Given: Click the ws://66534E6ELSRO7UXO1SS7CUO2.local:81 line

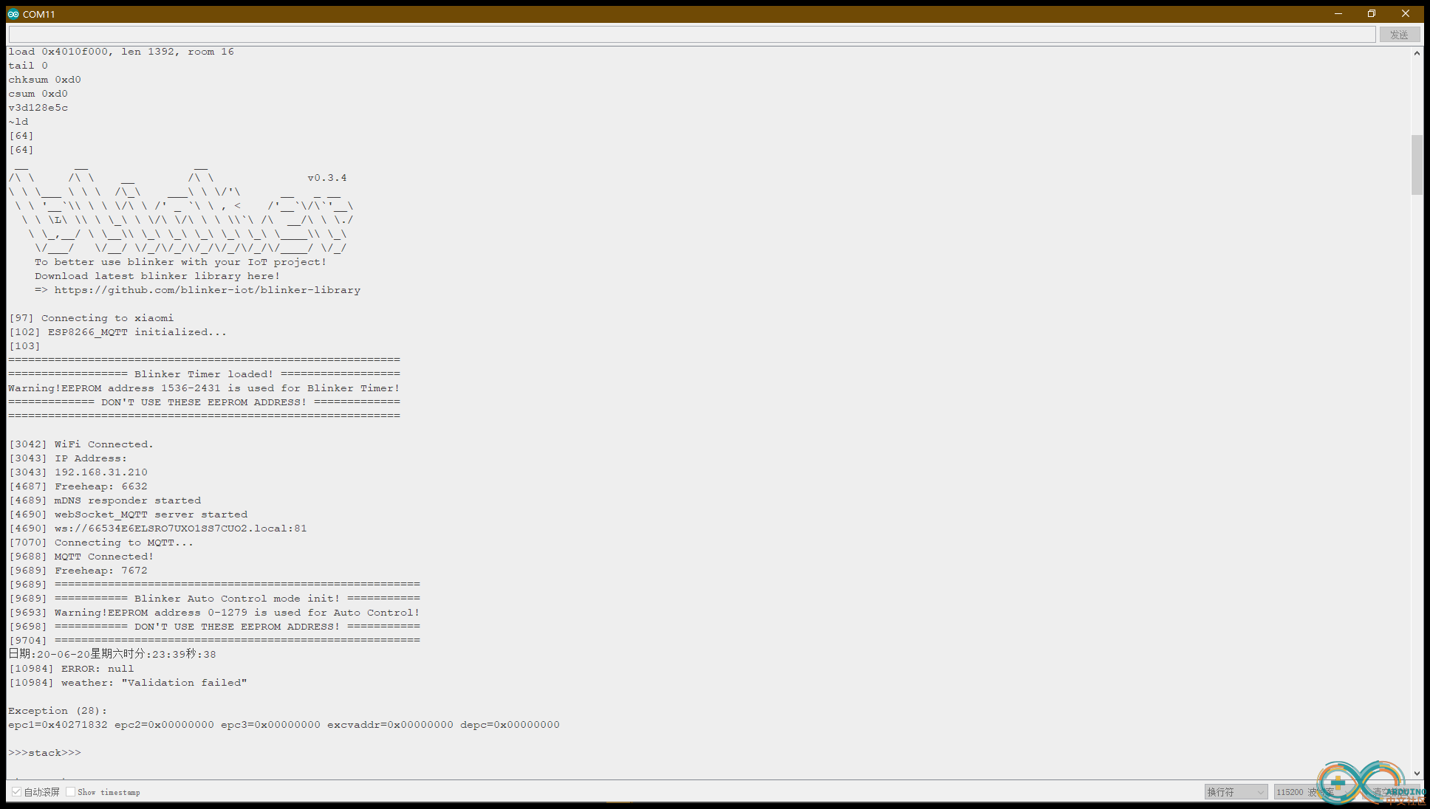Looking at the screenshot, I should pos(158,529).
